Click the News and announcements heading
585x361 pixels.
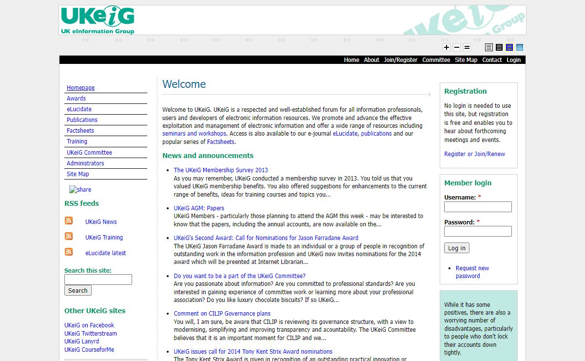tap(208, 156)
